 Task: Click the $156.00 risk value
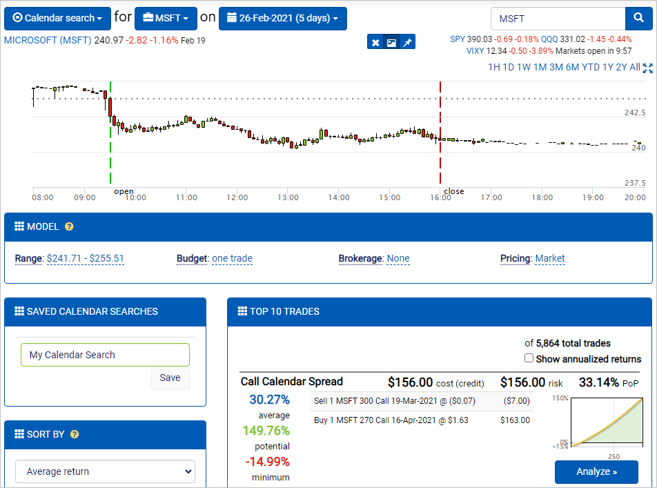[x=523, y=382]
